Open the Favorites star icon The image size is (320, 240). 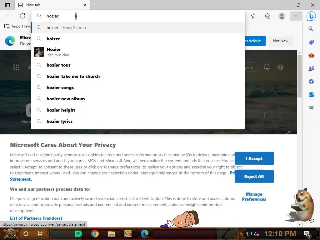[254, 16]
